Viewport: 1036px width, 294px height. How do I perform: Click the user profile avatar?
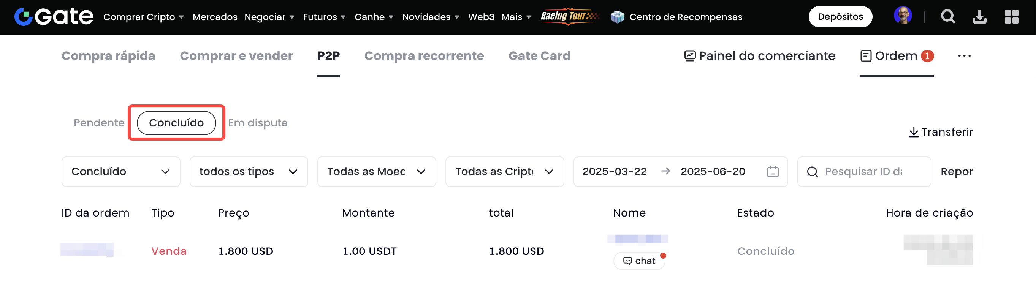click(x=903, y=16)
